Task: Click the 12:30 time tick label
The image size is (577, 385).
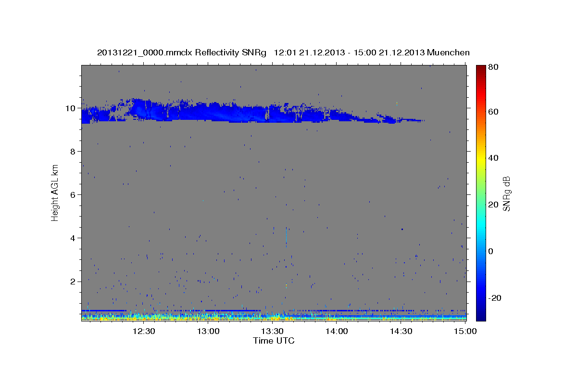Action: click(x=144, y=331)
